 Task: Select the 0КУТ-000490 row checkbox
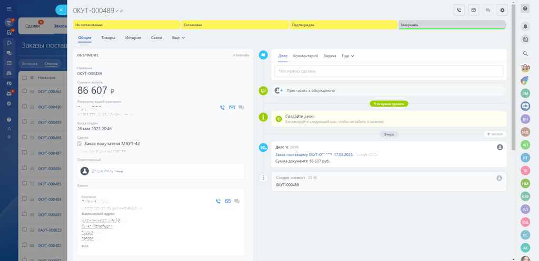[x=24, y=106]
